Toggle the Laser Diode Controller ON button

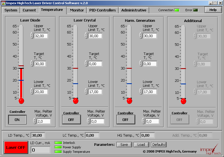17,120
